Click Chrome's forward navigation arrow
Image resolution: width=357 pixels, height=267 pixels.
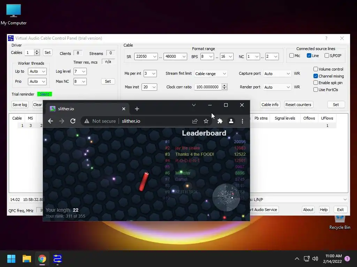[x=62, y=121]
